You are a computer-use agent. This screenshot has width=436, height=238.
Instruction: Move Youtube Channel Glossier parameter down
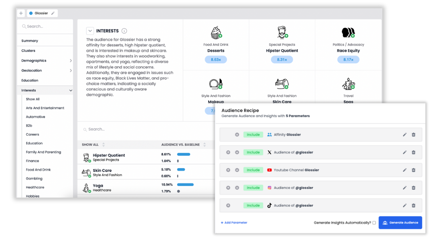[237, 170]
